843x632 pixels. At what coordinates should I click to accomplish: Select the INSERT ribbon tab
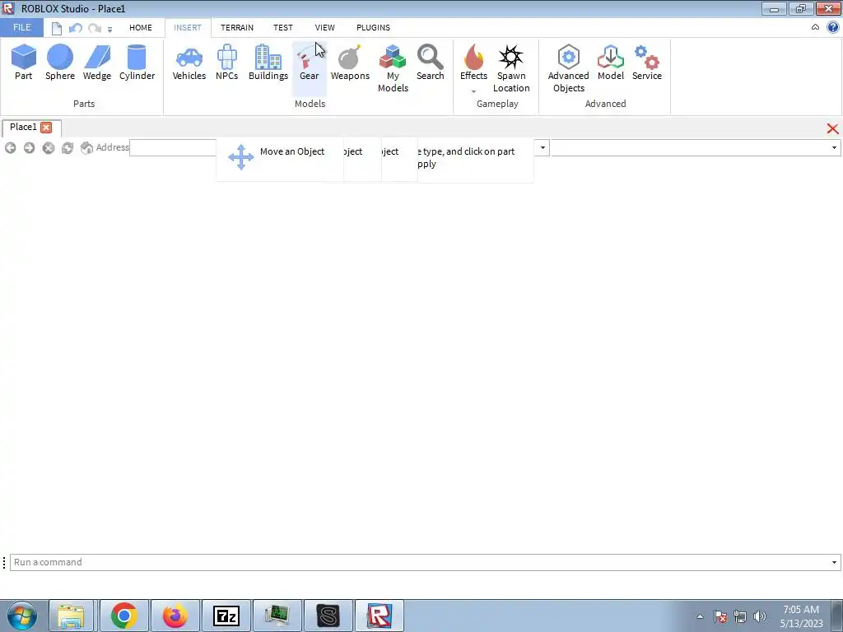pos(188,27)
